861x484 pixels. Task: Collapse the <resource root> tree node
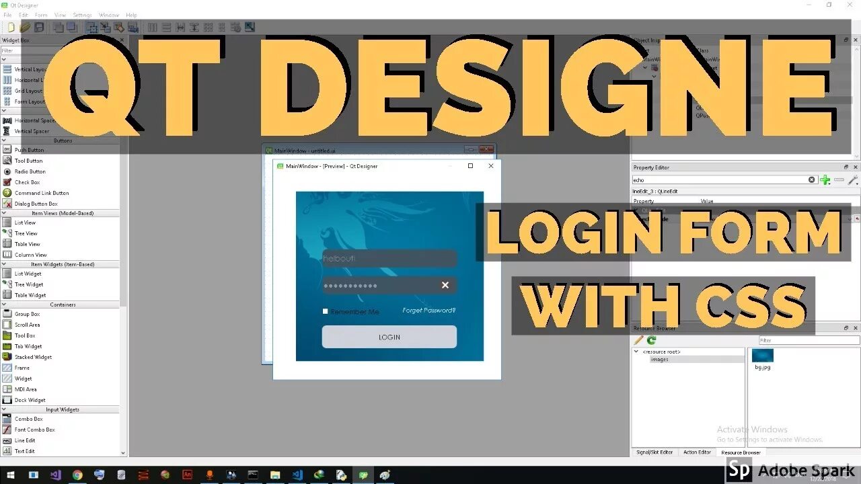coord(636,352)
